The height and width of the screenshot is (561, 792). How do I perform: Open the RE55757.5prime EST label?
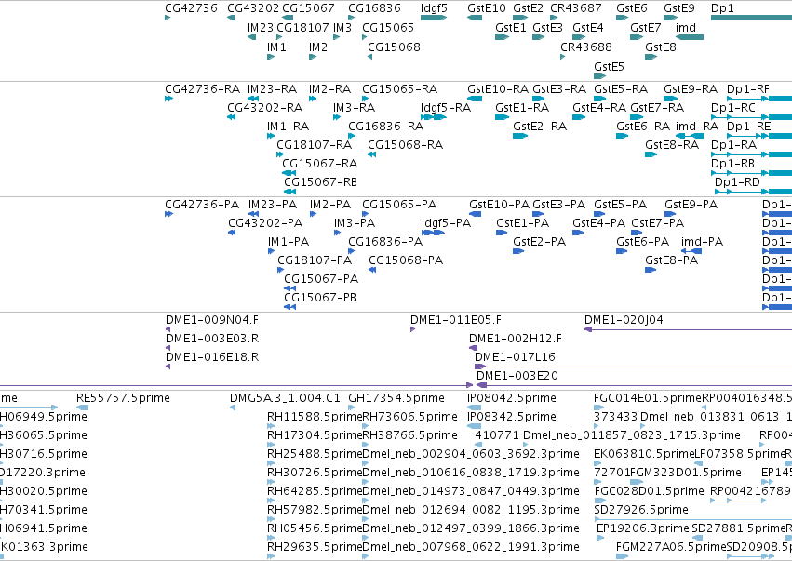coord(123,398)
